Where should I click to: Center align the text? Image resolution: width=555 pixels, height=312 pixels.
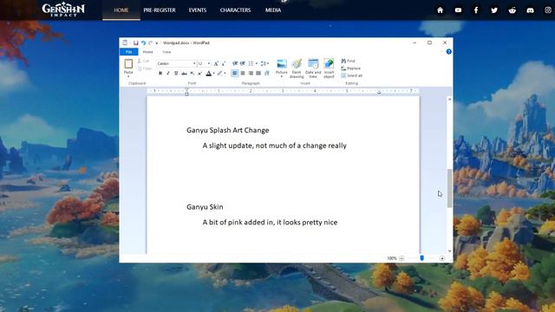tap(243, 73)
